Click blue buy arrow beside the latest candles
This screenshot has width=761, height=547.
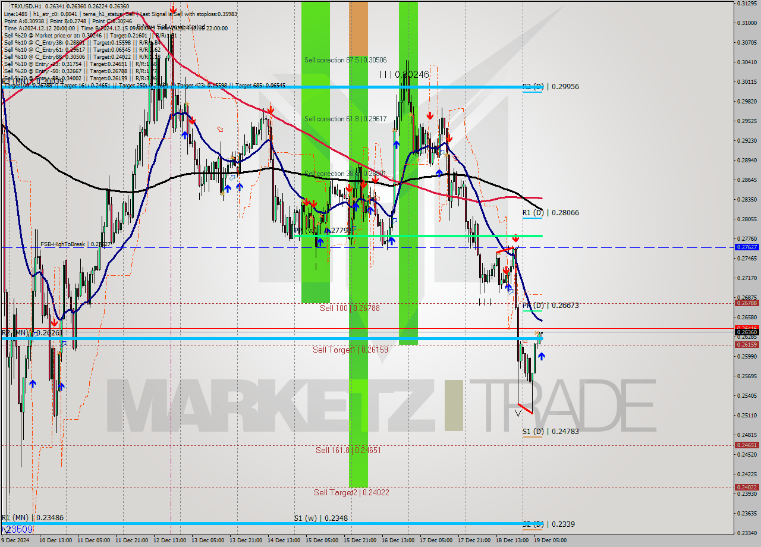pos(542,356)
